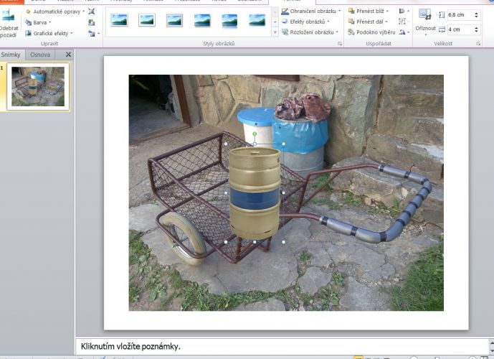This screenshot has height=359, width=494.
Task: Click the Barva color icon
Action: pos(29,22)
